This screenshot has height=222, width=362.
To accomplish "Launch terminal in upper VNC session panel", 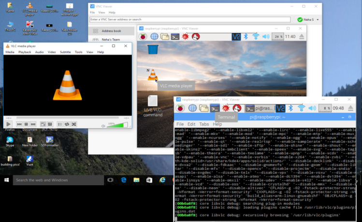I will (x=175, y=36).
